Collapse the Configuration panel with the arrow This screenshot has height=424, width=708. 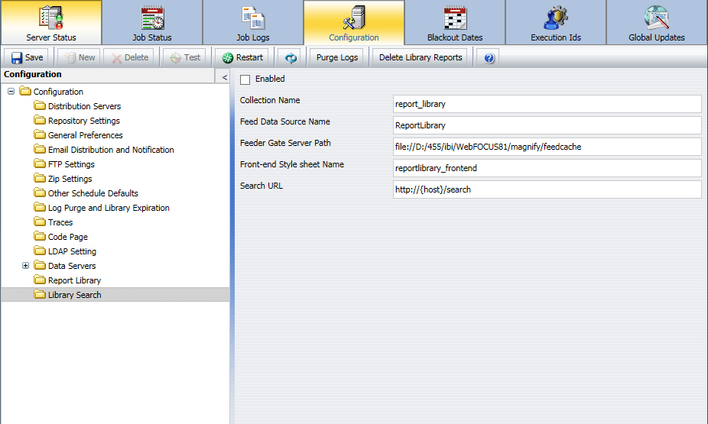click(x=224, y=77)
